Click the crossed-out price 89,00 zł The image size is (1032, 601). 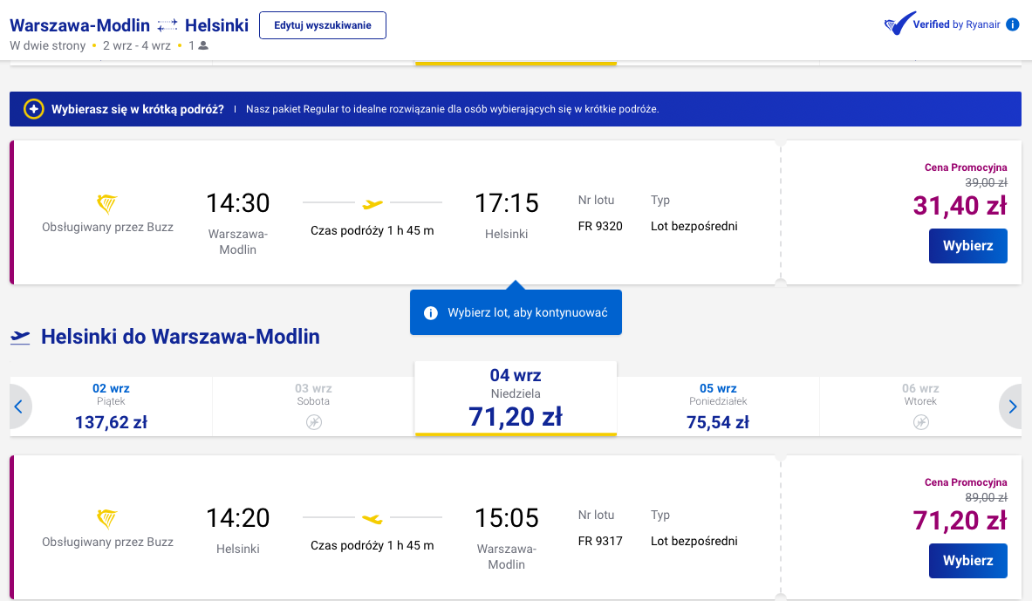click(986, 498)
